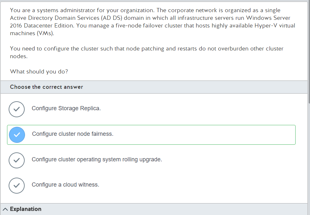Viewport: 310px width, 215px height.
Task: Click the blank area of the Explanation bar
Action: click(174, 209)
